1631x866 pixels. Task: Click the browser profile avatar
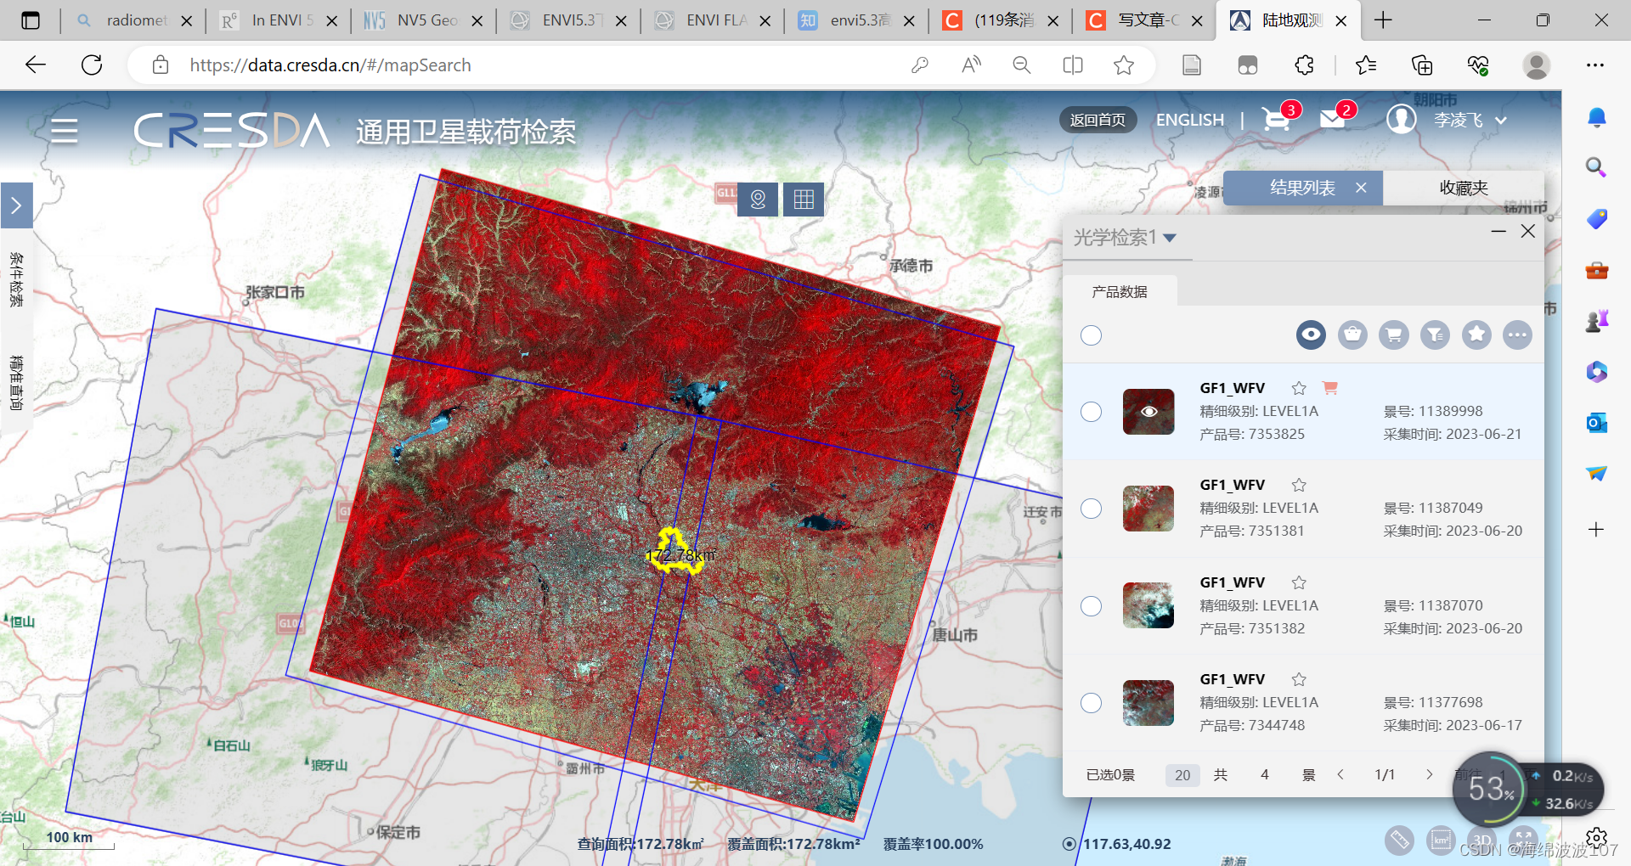coord(1536,65)
